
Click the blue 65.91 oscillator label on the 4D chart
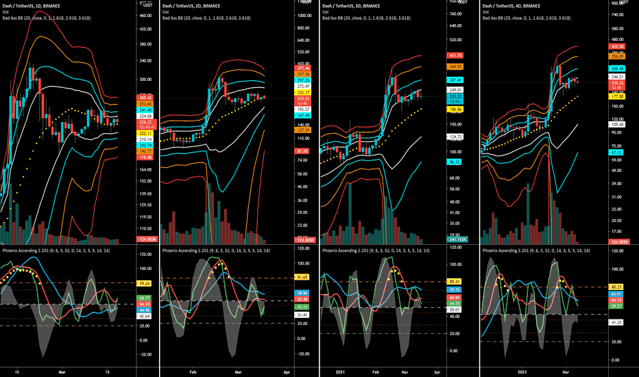coord(616,294)
